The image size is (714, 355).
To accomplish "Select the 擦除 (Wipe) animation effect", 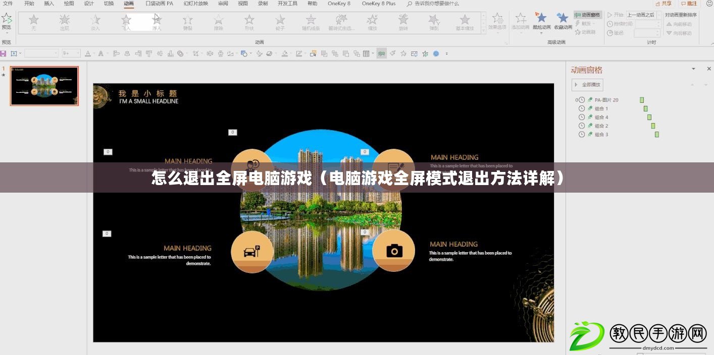I will click(218, 22).
